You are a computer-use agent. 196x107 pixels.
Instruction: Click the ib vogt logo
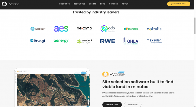(x=38, y=41)
